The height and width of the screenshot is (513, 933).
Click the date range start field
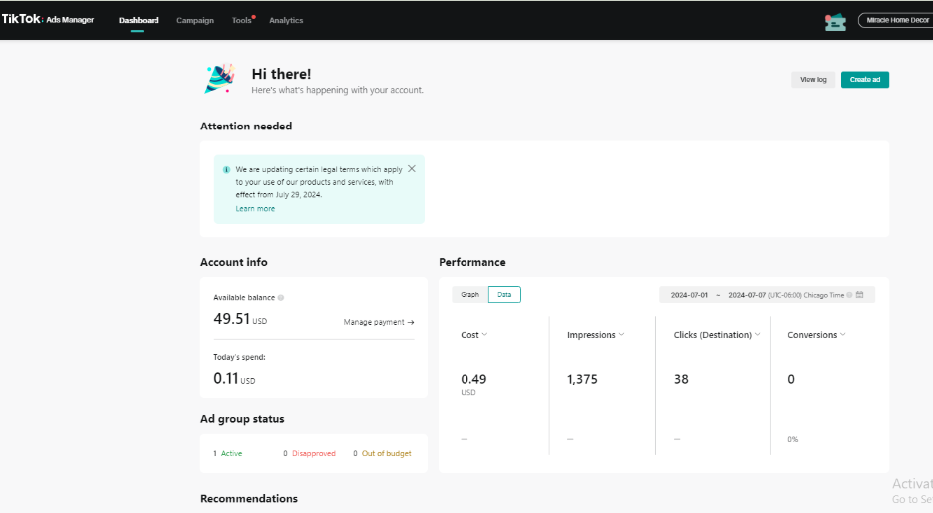point(689,295)
